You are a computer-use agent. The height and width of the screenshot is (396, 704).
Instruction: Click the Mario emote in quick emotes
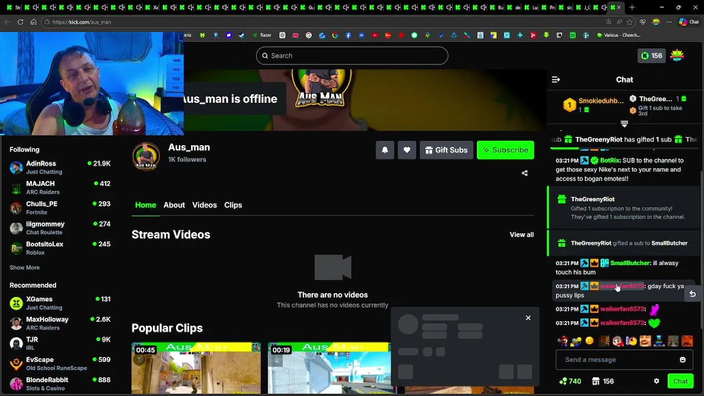click(x=563, y=341)
